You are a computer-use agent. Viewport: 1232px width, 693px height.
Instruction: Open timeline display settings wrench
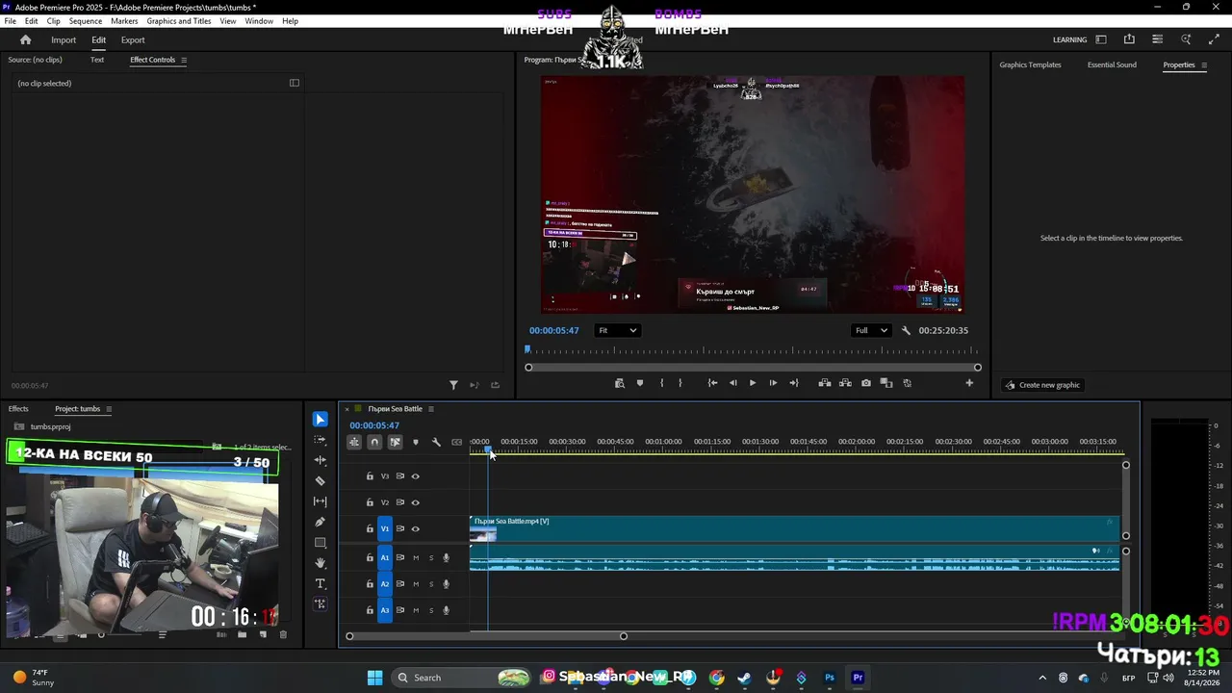pos(436,442)
